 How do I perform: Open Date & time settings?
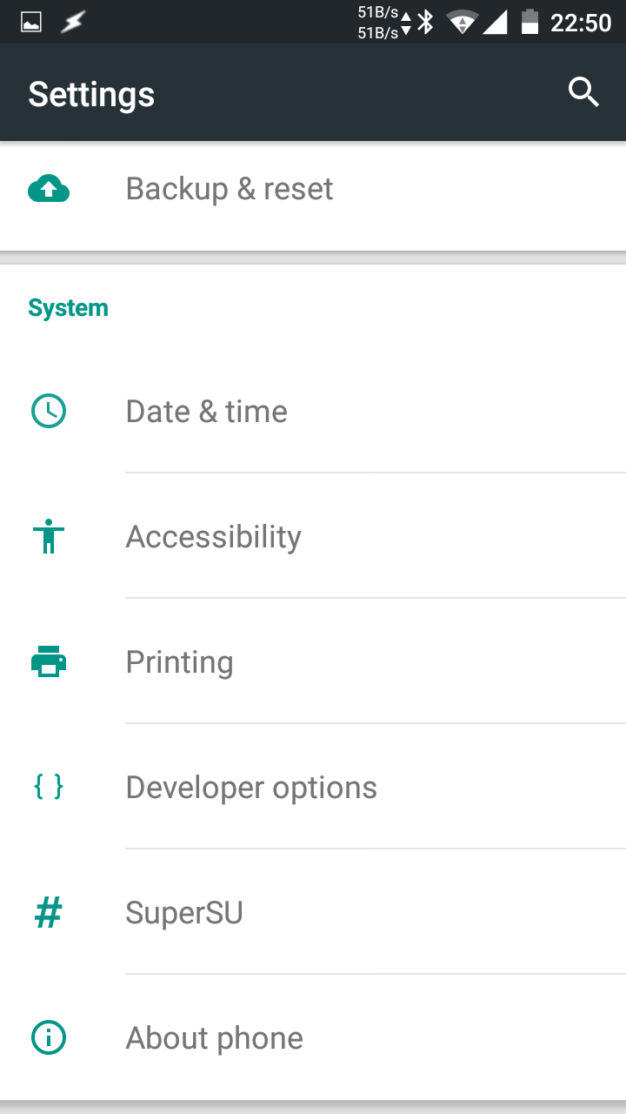click(207, 411)
